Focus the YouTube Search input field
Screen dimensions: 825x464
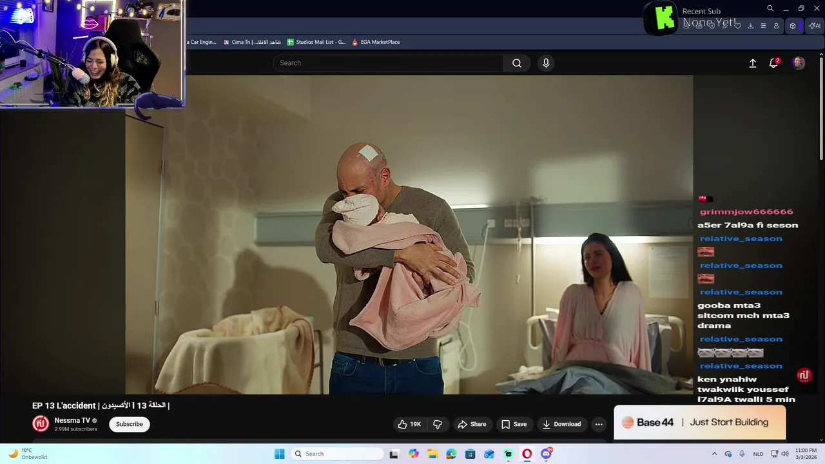pyautogui.click(x=389, y=63)
